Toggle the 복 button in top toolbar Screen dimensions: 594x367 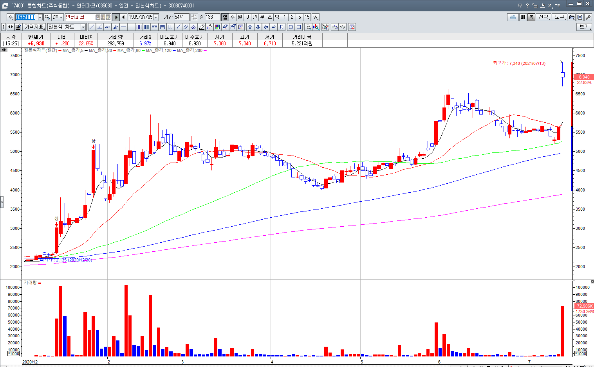click(x=531, y=17)
